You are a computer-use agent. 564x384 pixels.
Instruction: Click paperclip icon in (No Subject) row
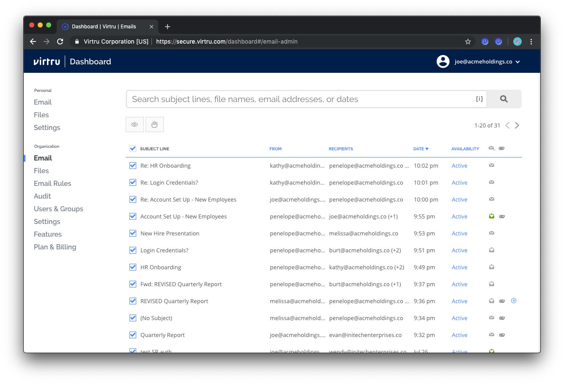pyautogui.click(x=502, y=318)
